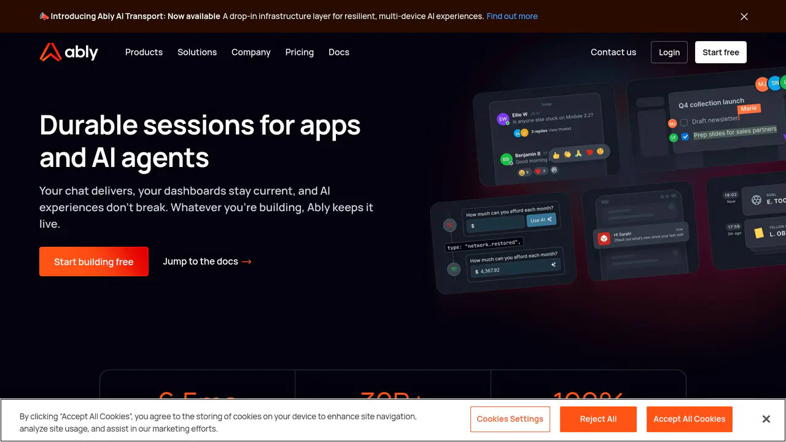
Task: Click the thumbs-up emoji reaction
Action: (x=556, y=155)
